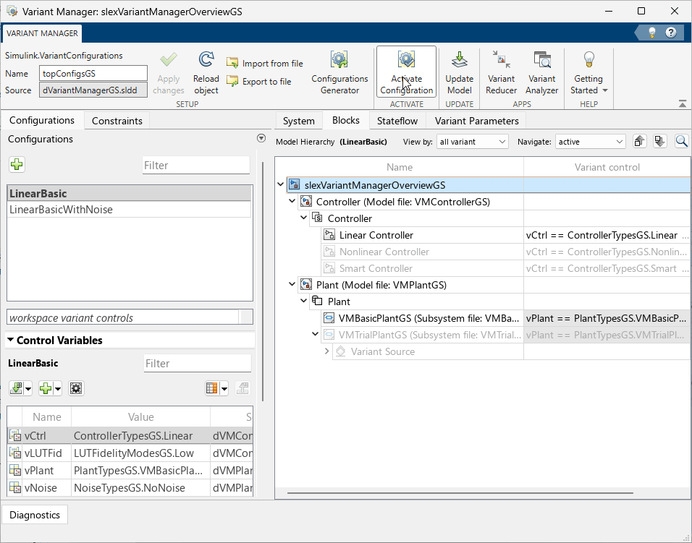Switch to Configurations tab
The height and width of the screenshot is (543, 692).
(42, 120)
